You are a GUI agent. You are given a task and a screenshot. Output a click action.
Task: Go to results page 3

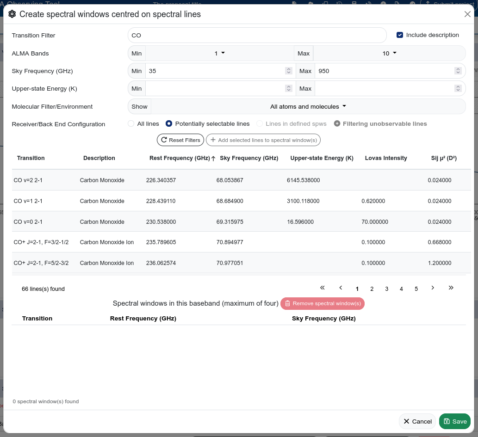[386, 289]
